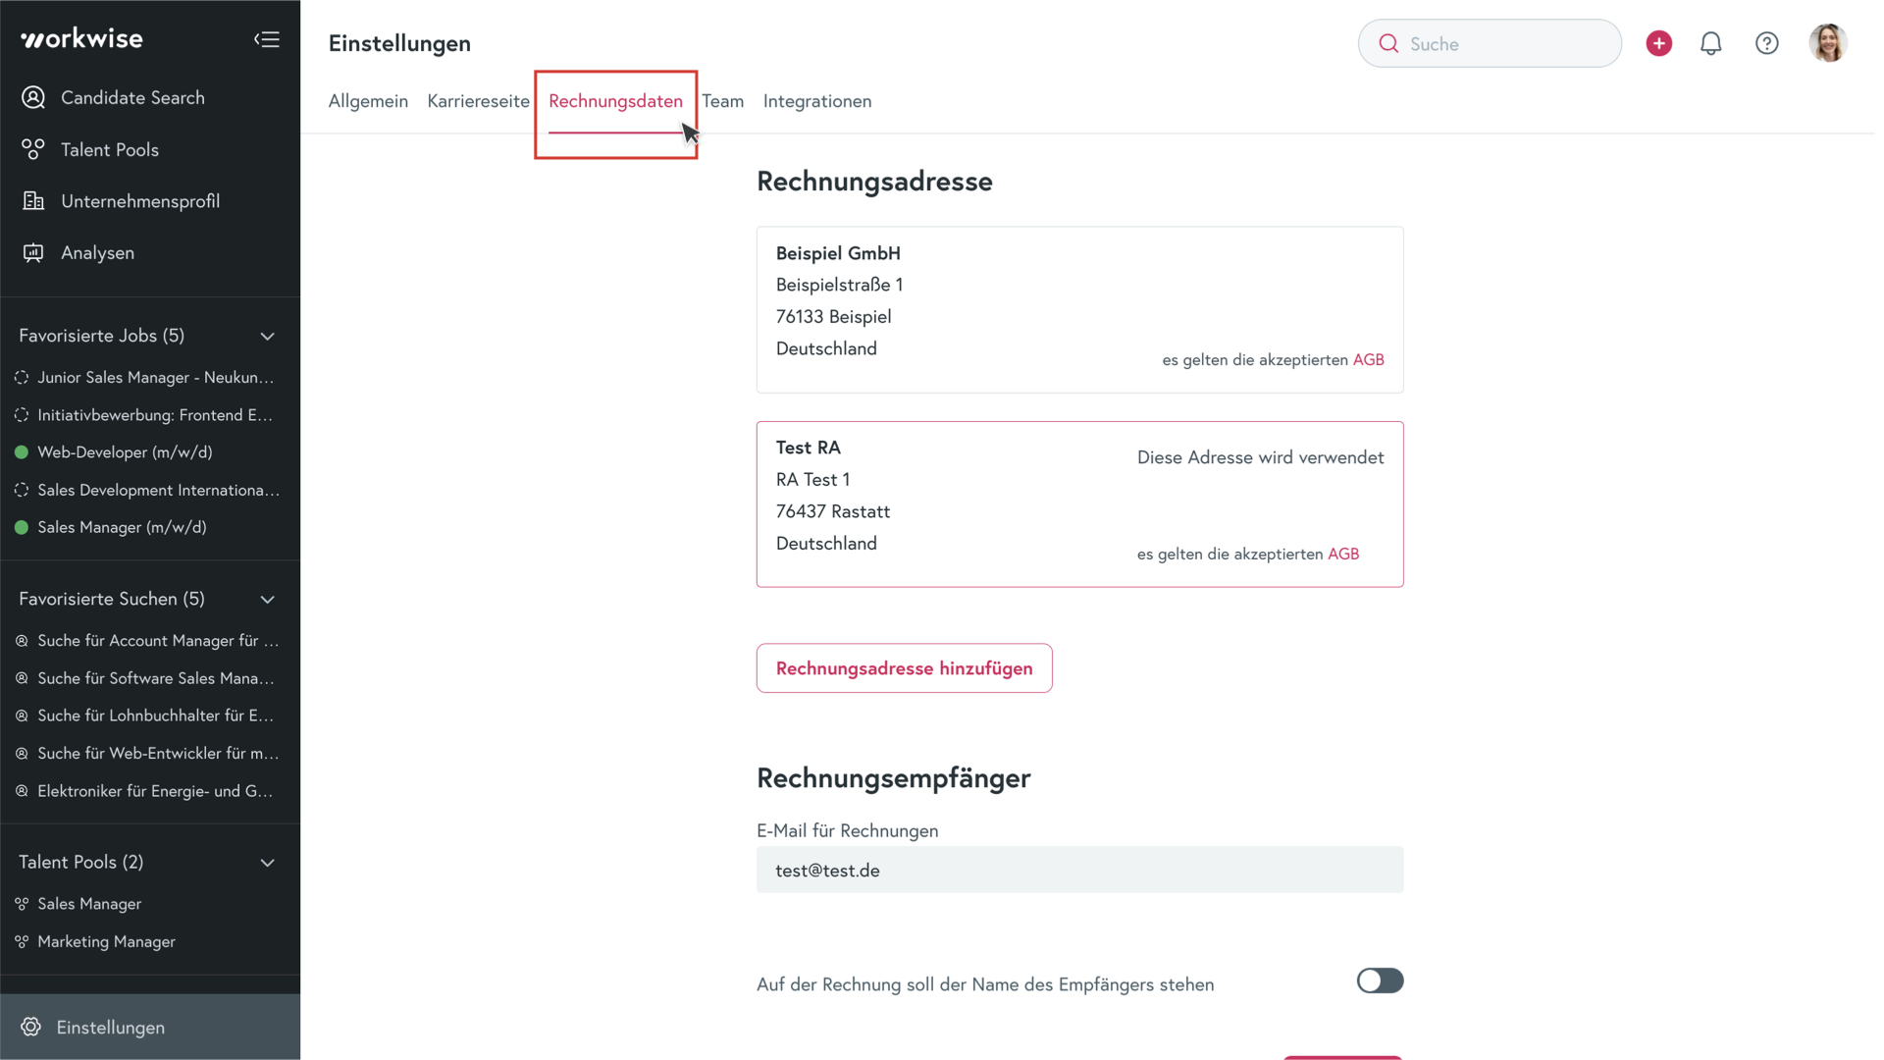Open the Integrationen tab
Viewport: 1884px width, 1060px height.
point(817,101)
